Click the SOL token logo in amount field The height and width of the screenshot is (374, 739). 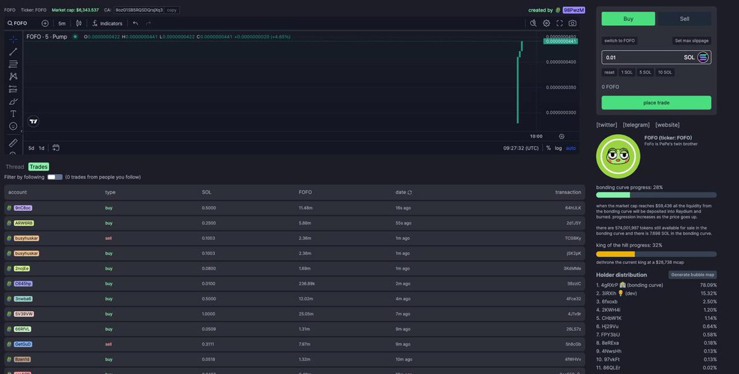pos(703,57)
